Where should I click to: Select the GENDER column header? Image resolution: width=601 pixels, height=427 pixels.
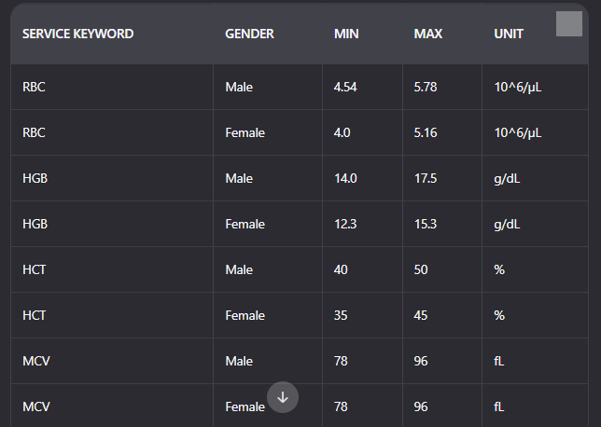pos(249,34)
